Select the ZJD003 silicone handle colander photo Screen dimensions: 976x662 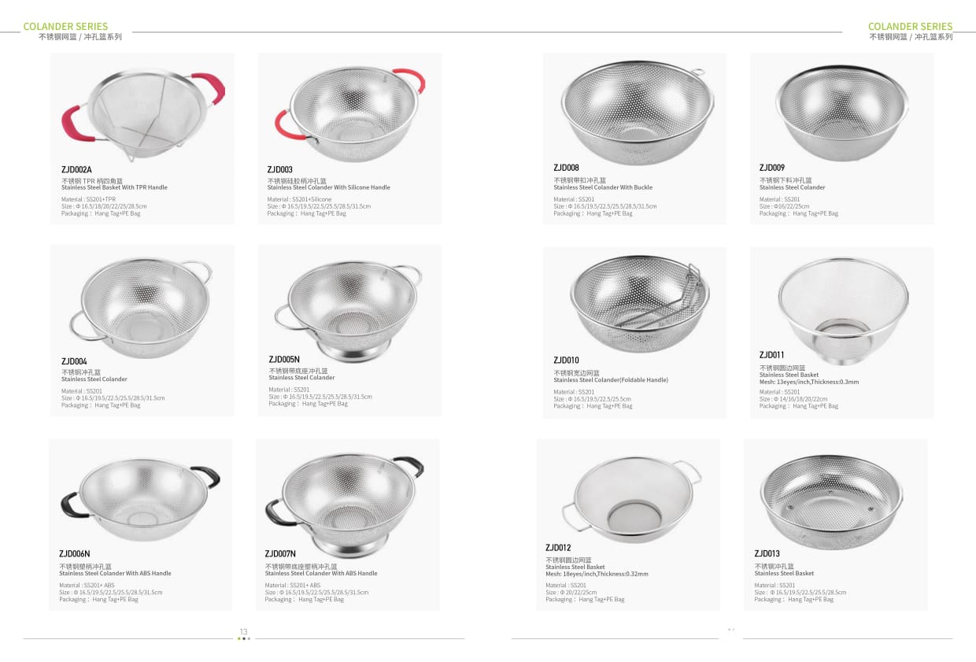click(x=349, y=112)
